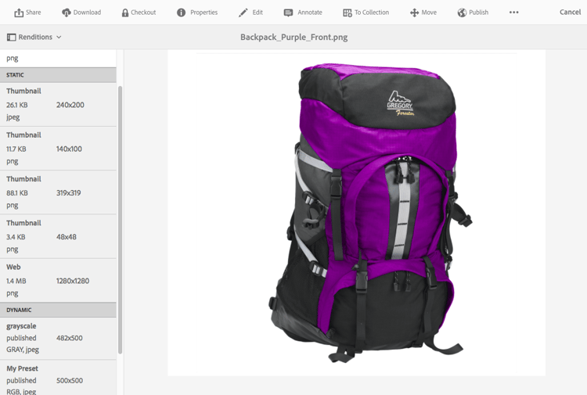Open Properties info icon
The height and width of the screenshot is (395, 587).
[182, 13]
